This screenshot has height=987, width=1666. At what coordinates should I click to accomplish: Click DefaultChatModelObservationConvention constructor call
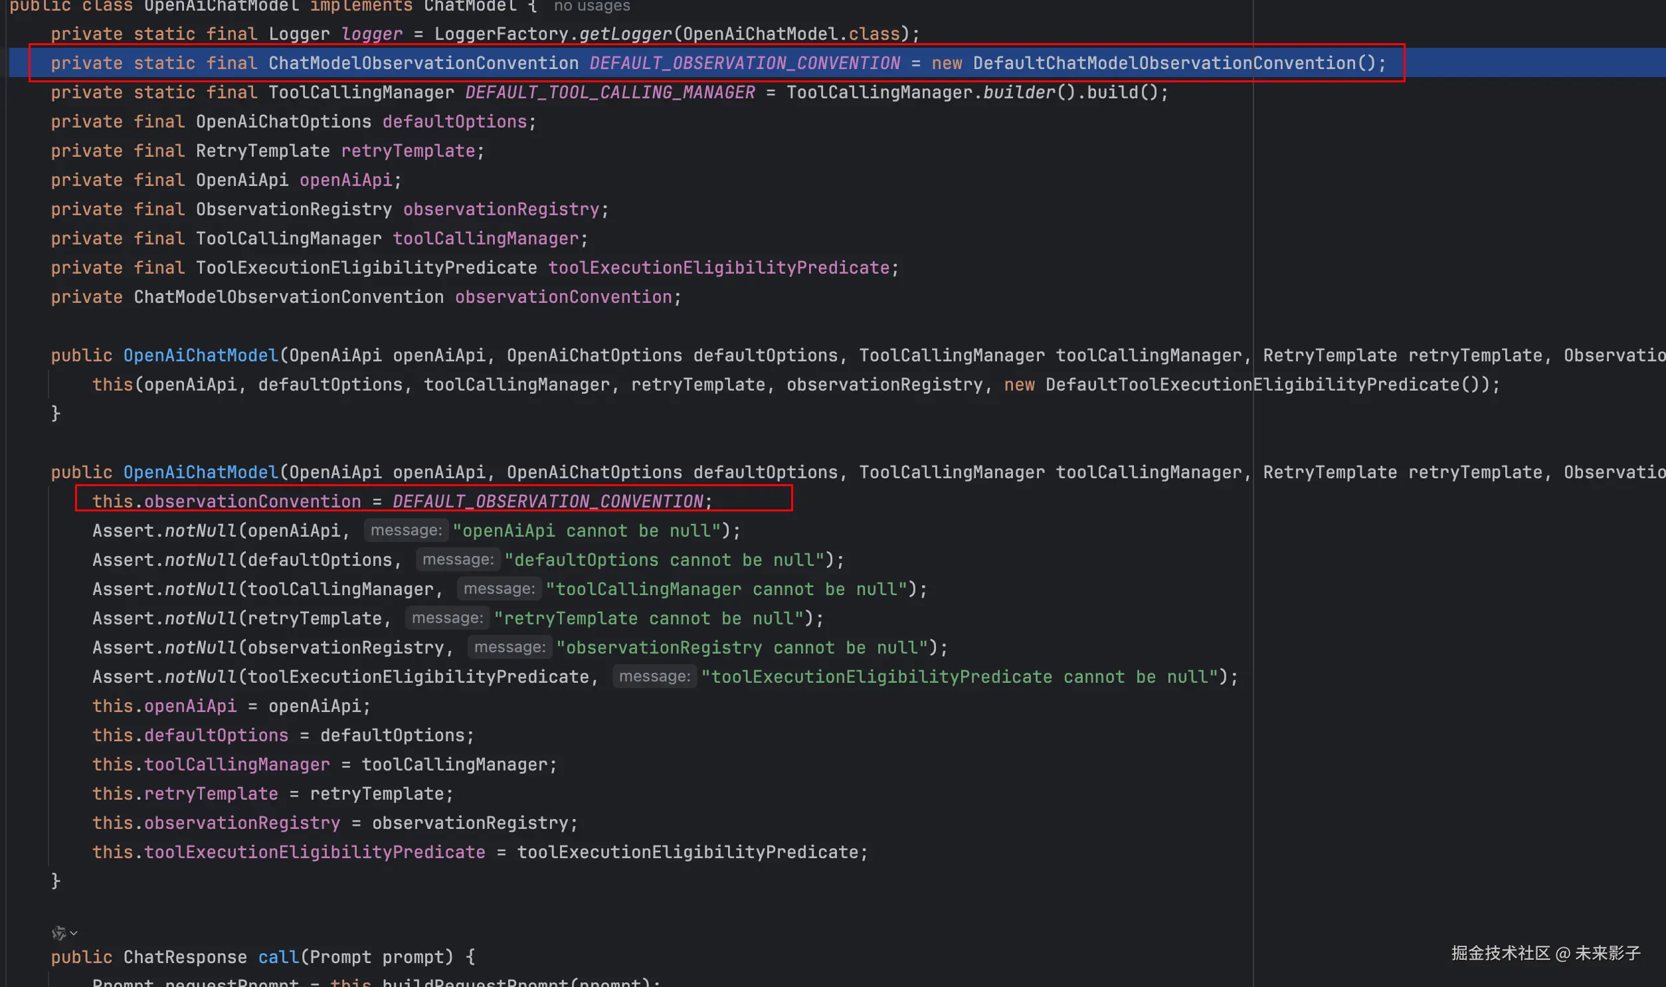(1164, 63)
